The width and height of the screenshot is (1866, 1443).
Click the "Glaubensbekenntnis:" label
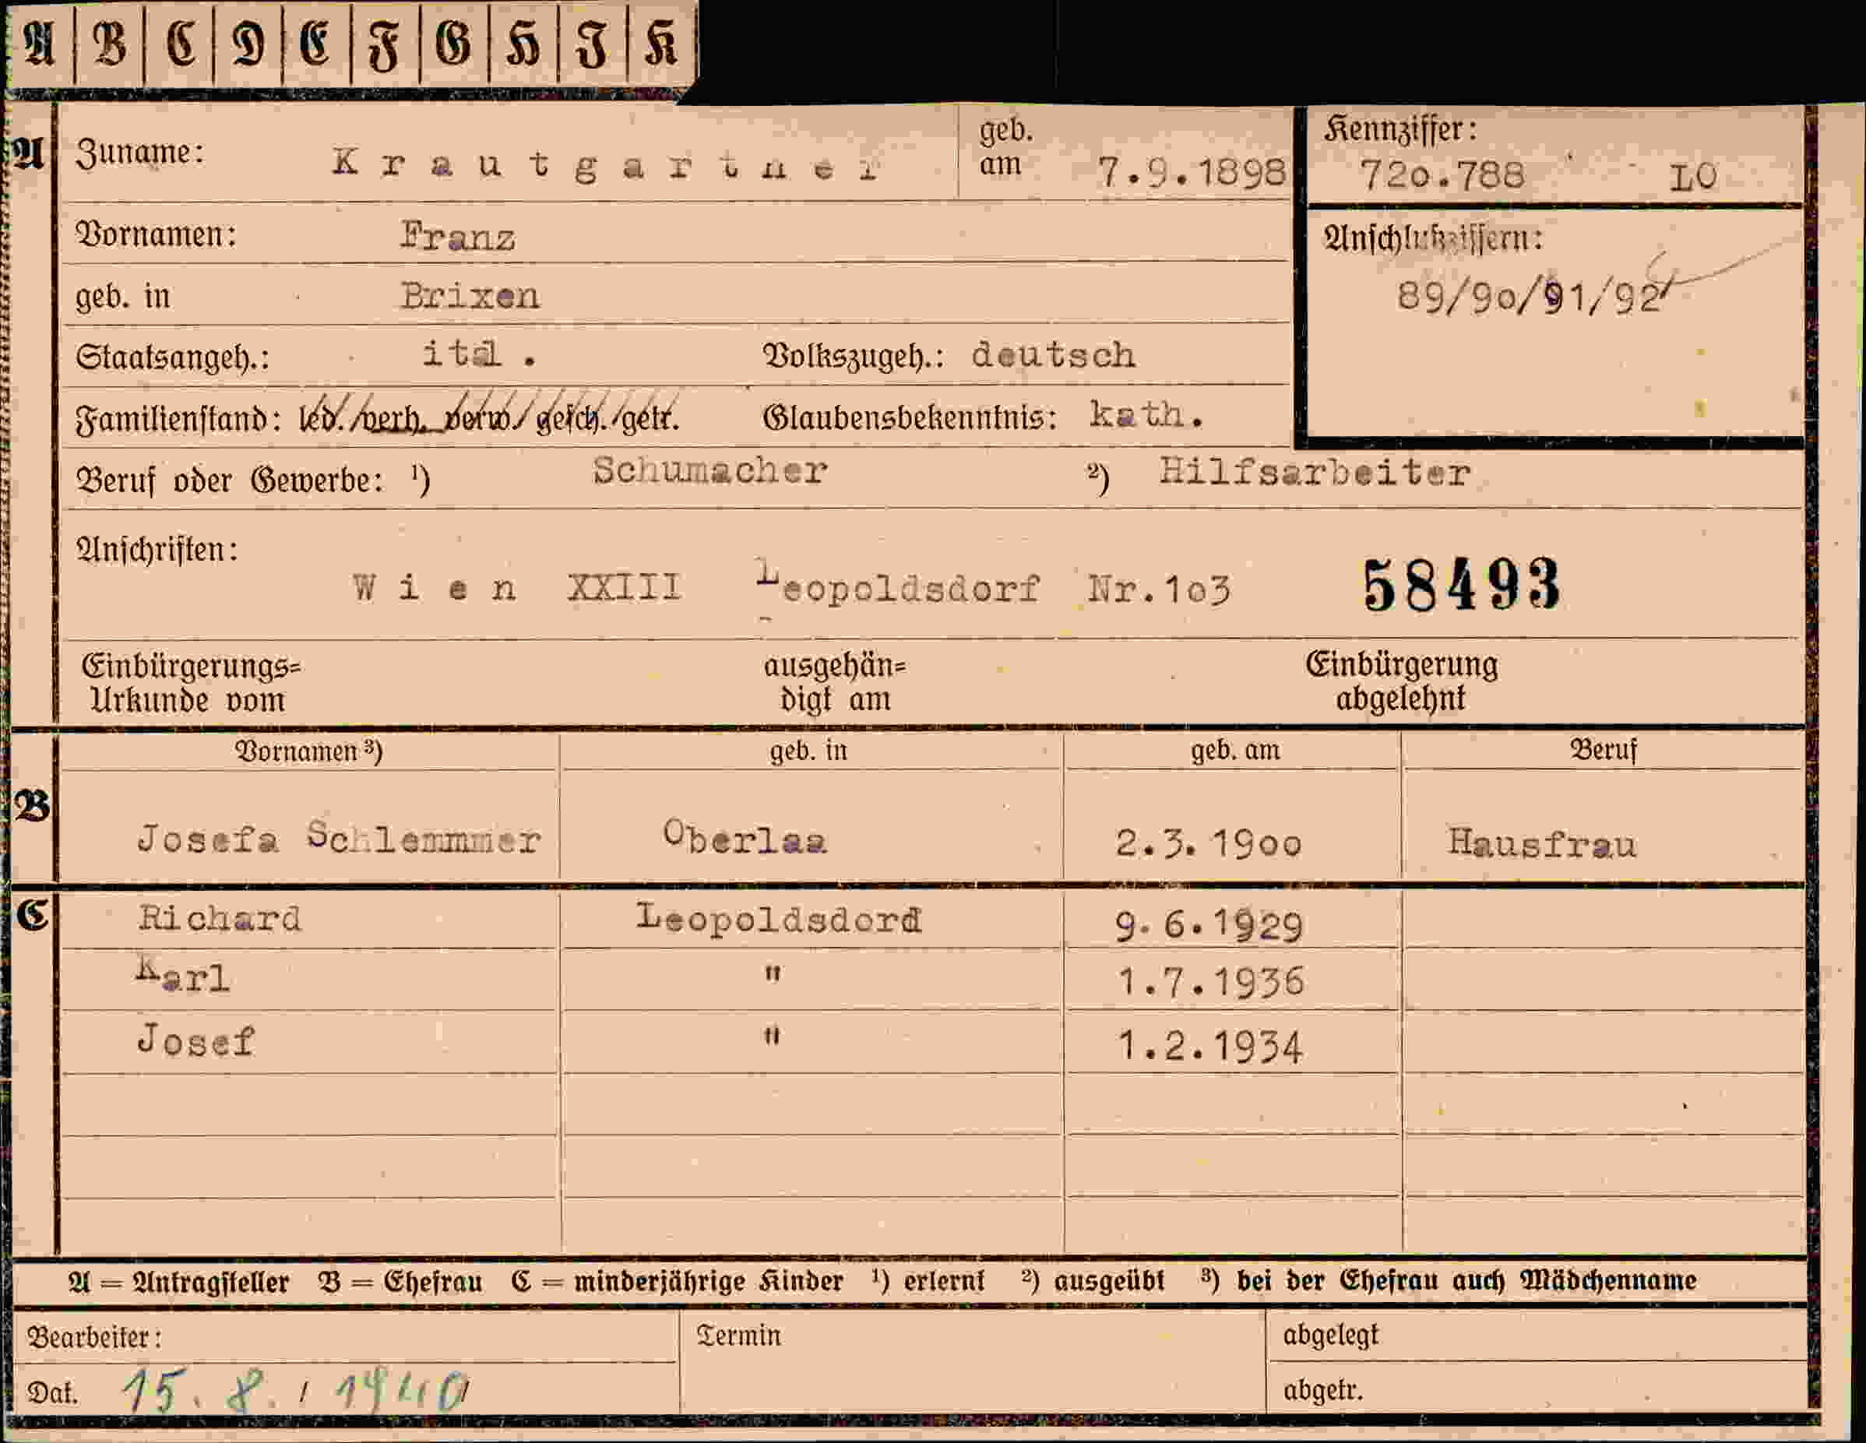pyautogui.click(x=910, y=417)
